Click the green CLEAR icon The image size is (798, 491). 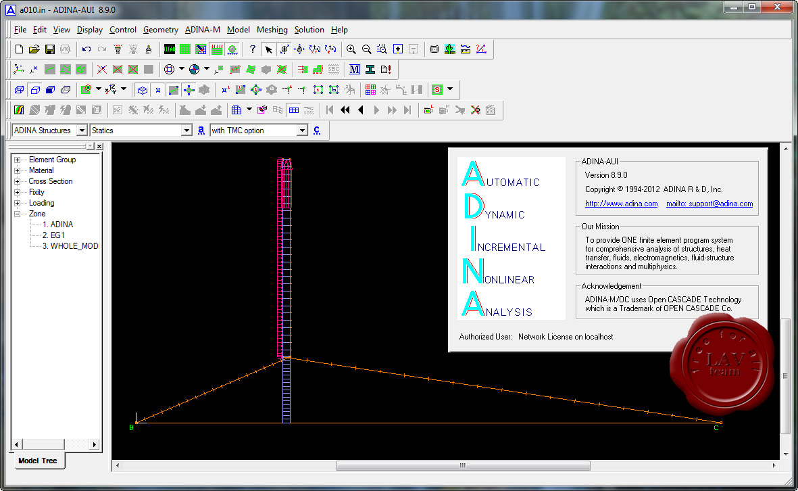(170, 49)
